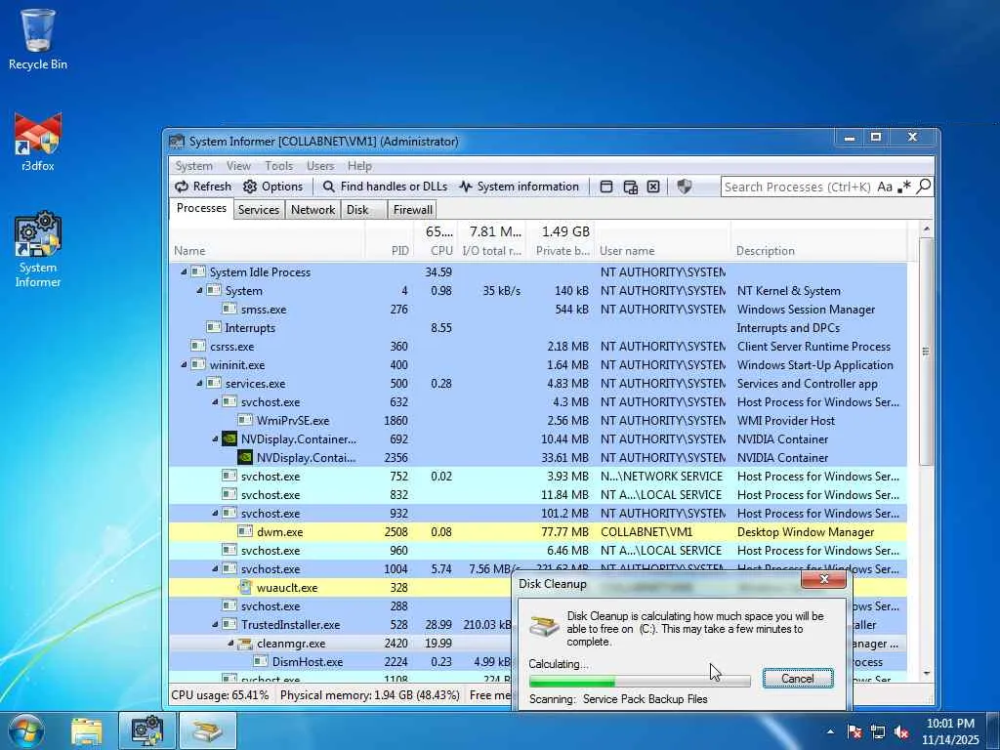1000x750 pixels.
Task: Open the Tools menu
Action: coord(278,166)
